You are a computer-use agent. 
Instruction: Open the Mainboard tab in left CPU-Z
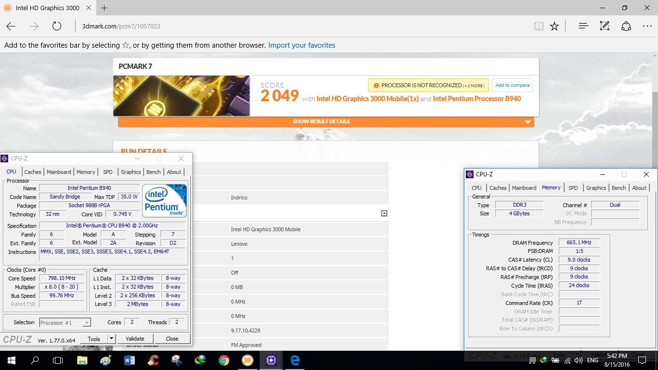click(x=59, y=172)
